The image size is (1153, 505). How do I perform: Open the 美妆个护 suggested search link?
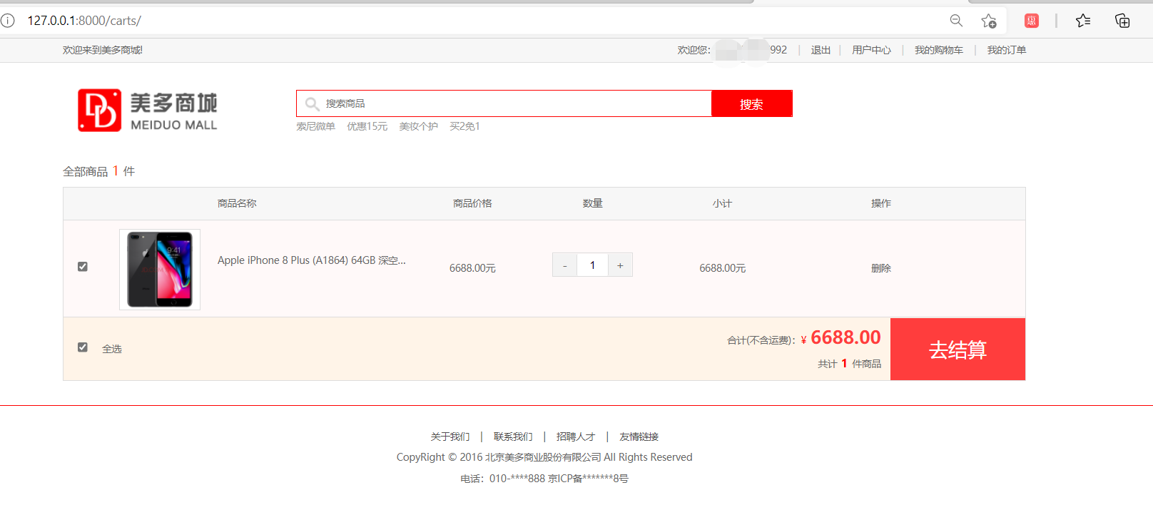click(418, 126)
